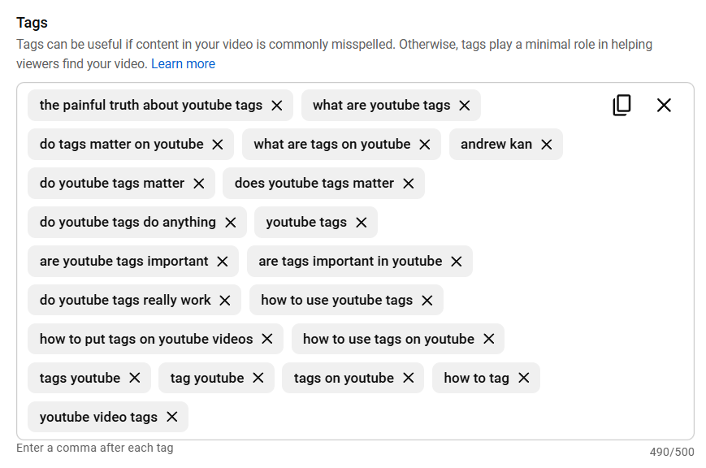Remove the 'do tags matter on youtube' tag
The width and height of the screenshot is (706, 468).
(x=217, y=145)
